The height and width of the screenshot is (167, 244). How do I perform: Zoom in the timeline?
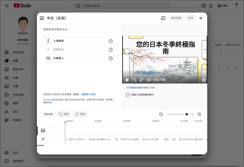pyautogui.click(x=199, y=114)
